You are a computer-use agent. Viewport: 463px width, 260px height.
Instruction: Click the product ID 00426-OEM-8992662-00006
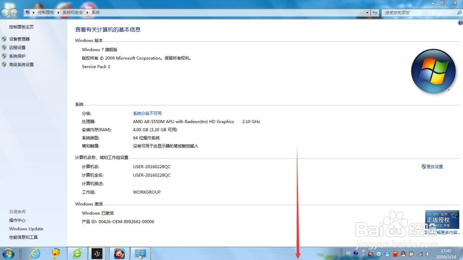[x=126, y=221]
